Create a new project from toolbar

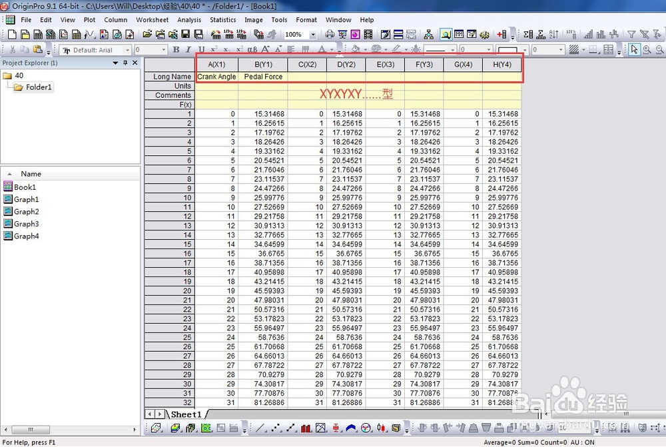[x=12, y=35]
